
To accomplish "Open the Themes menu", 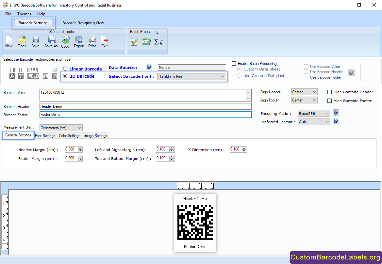I will [24, 14].
